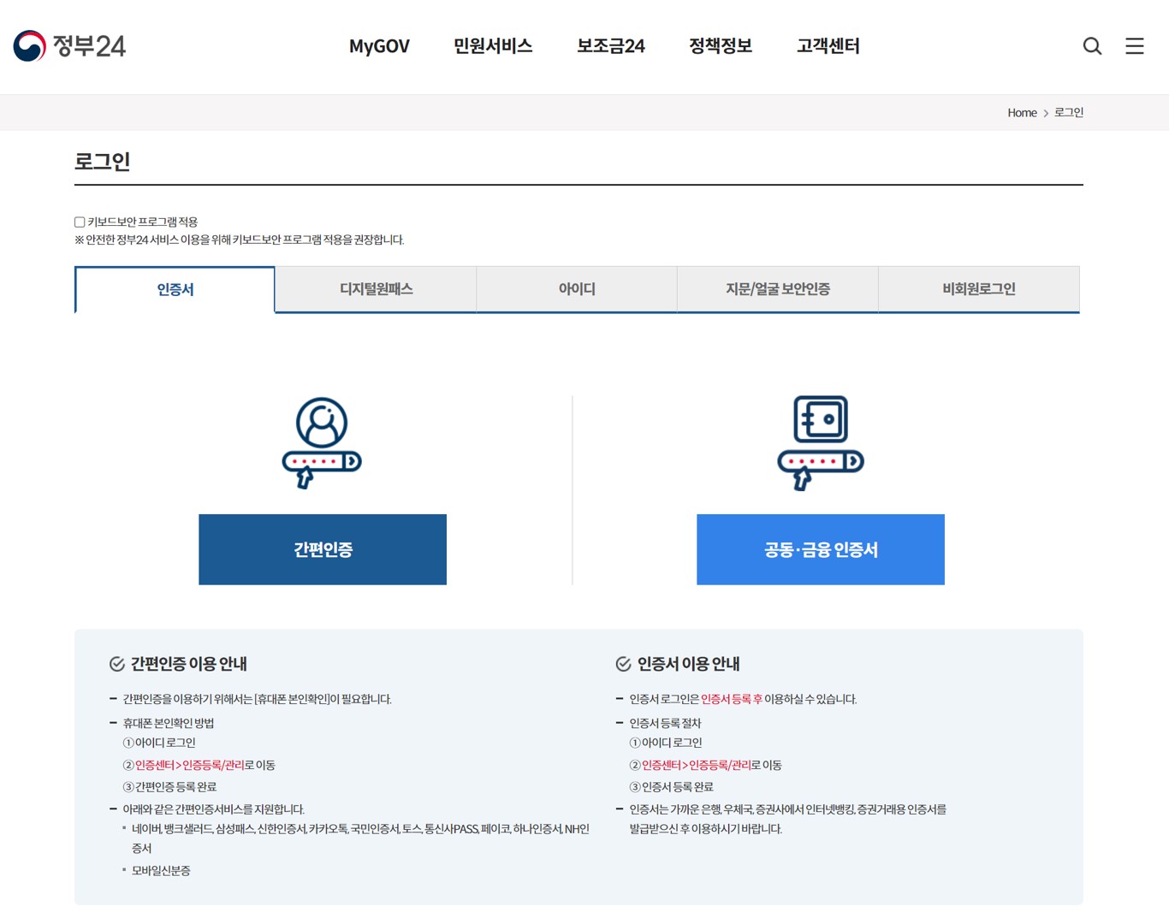Image resolution: width=1169 pixels, height=924 pixels.
Task: Switch to the 디지털원패스 tab
Action: 375,289
